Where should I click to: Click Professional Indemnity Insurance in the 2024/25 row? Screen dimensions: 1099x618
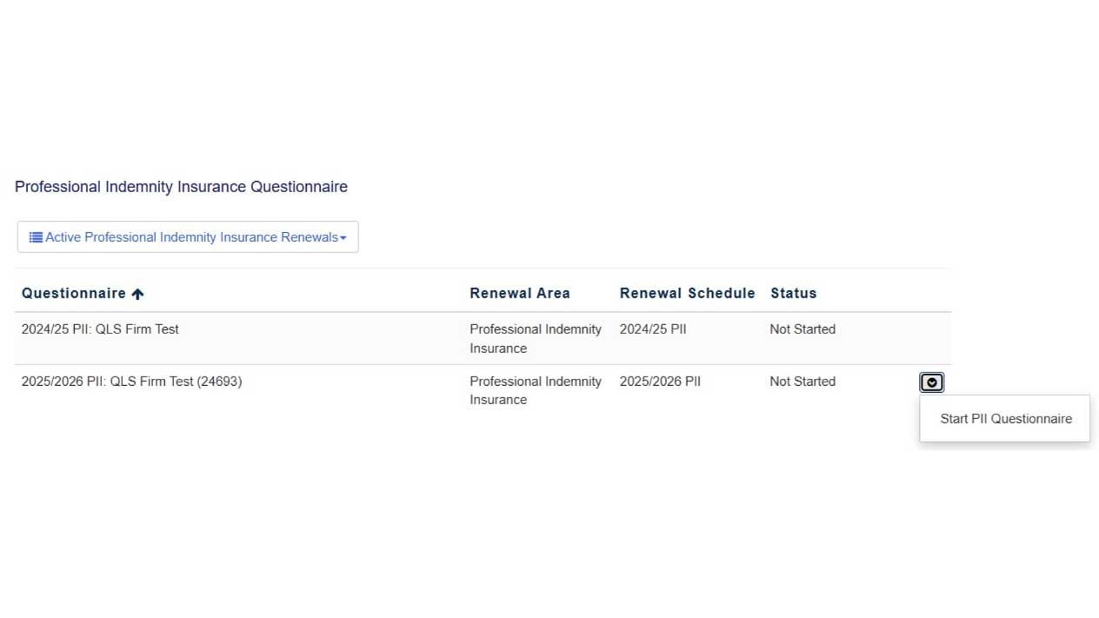(535, 338)
